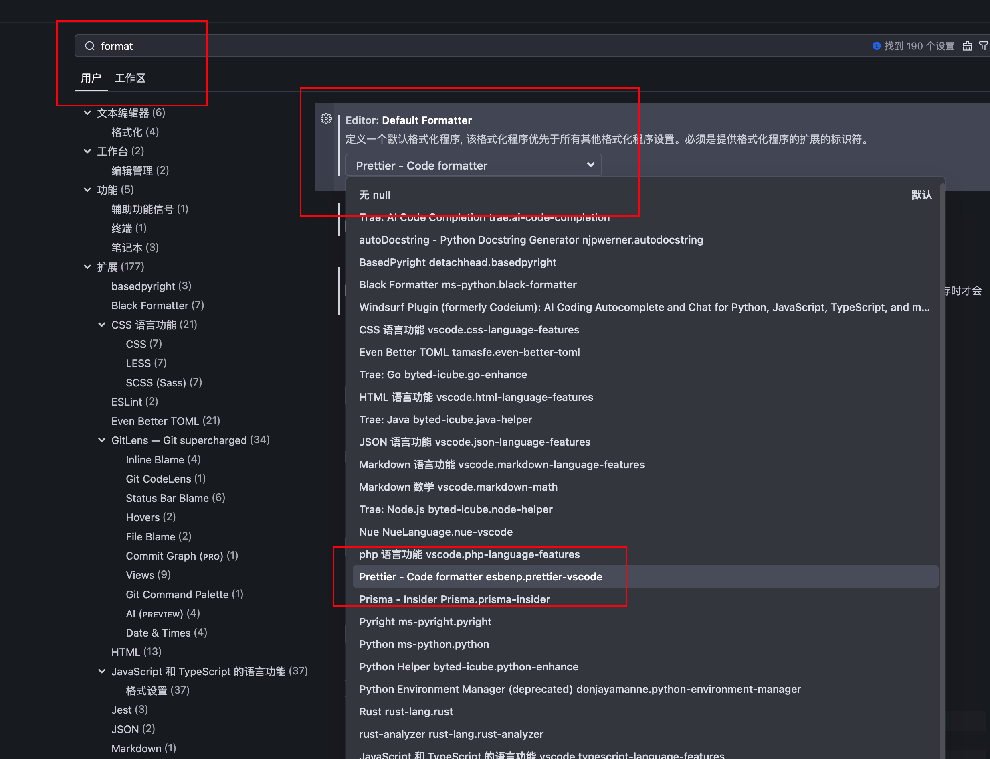Choose Trae: AI Code Completion option
The height and width of the screenshot is (759, 990).
pos(646,217)
